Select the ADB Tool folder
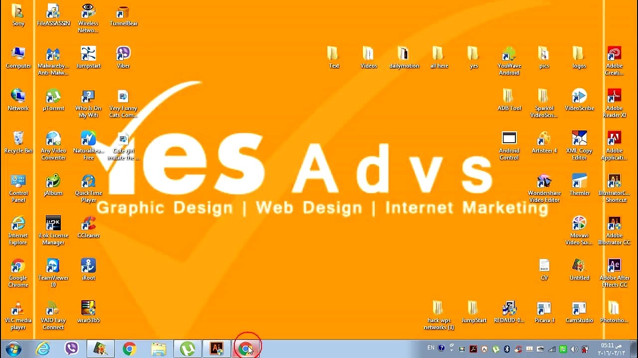The width and height of the screenshot is (638, 358). [509, 100]
